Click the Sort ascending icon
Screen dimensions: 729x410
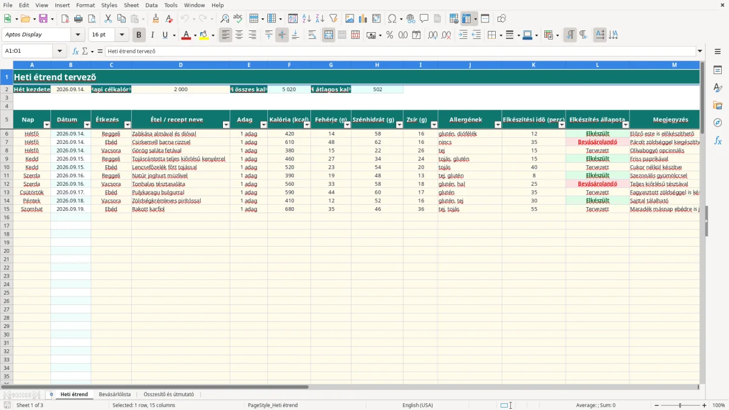[307, 19]
